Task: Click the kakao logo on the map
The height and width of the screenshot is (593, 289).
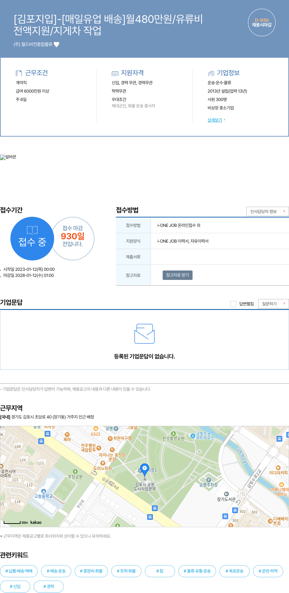Action: tap(36, 522)
